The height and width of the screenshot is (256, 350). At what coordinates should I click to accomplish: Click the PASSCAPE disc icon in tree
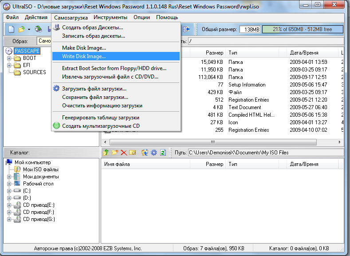[x=9, y=51]
